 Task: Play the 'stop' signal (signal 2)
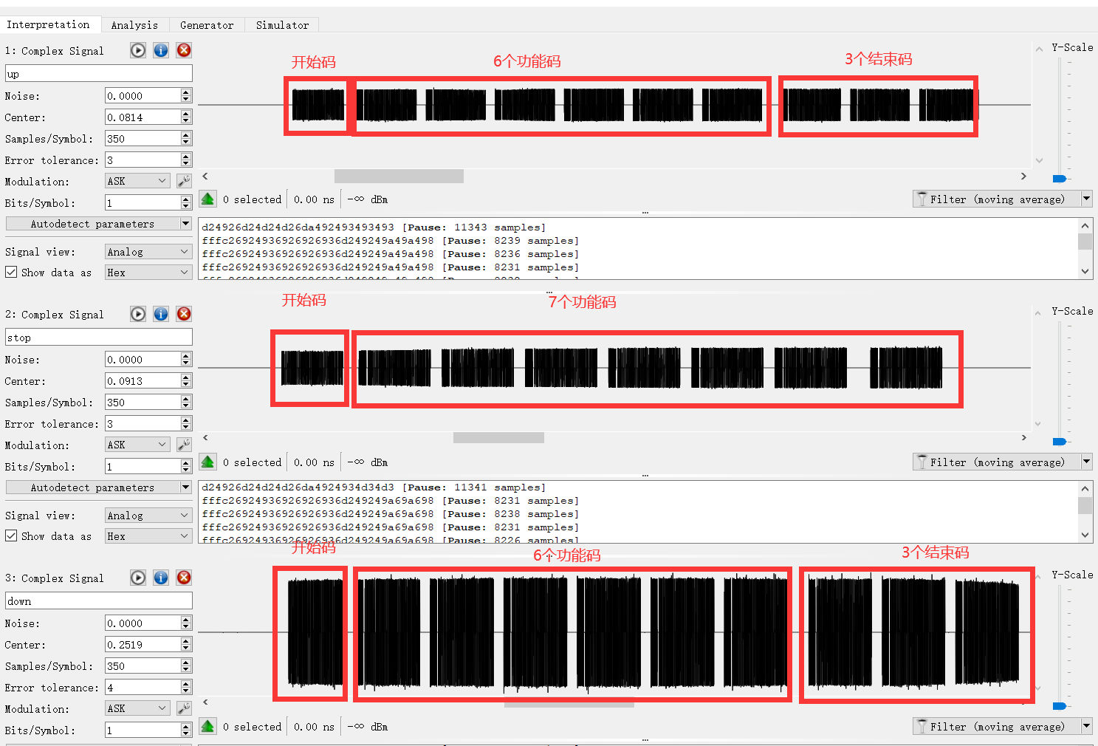click(138, 314)
